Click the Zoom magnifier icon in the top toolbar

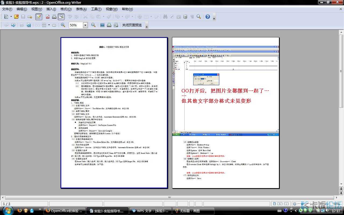pyautogui.click(x=199, y=17)
